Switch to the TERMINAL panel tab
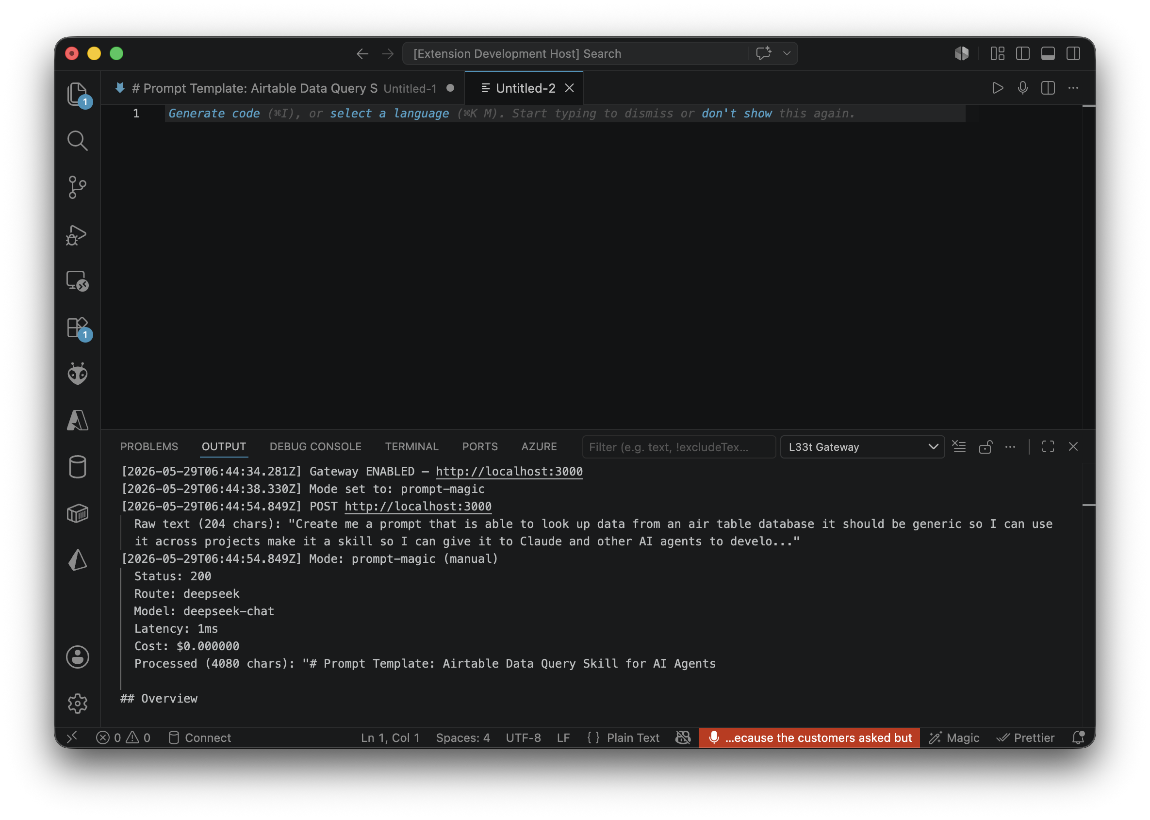 click(412, 447)
